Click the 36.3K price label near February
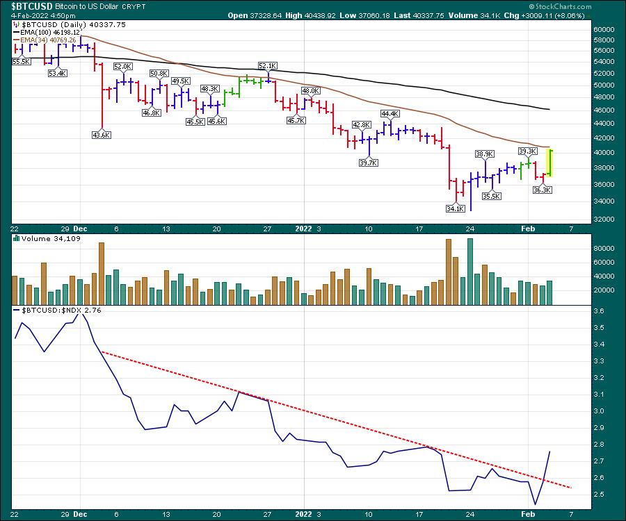This screenshot has width=626, height=521. pyautogui.click(x=542, y=190)
